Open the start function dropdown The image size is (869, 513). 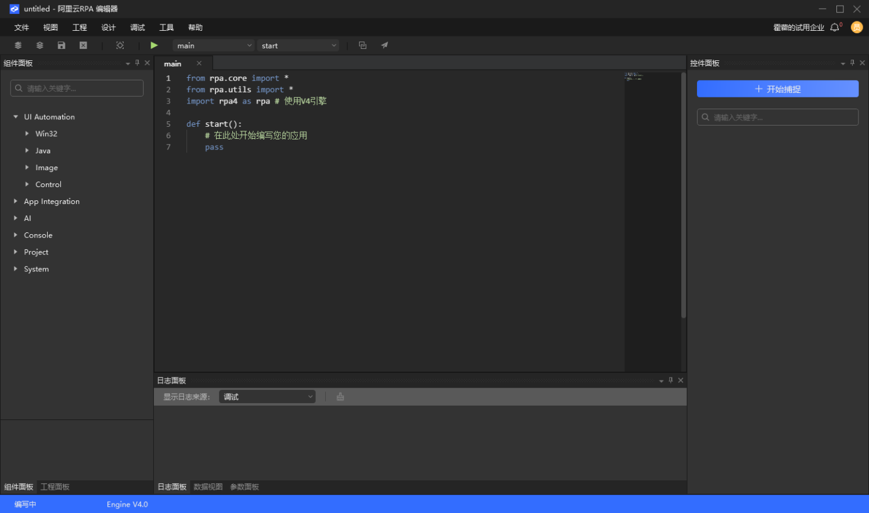[x=298, y=45]
